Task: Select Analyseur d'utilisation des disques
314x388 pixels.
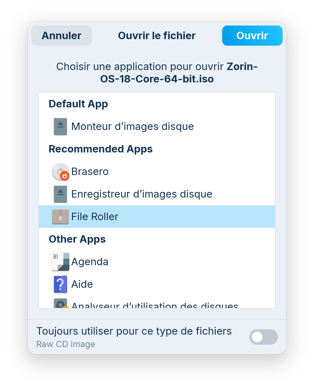Action: point(155,305)
